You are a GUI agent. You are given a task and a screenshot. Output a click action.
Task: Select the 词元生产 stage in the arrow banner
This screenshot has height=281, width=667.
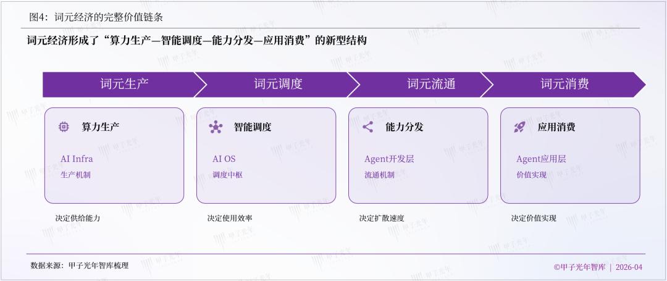pos(125,84)
